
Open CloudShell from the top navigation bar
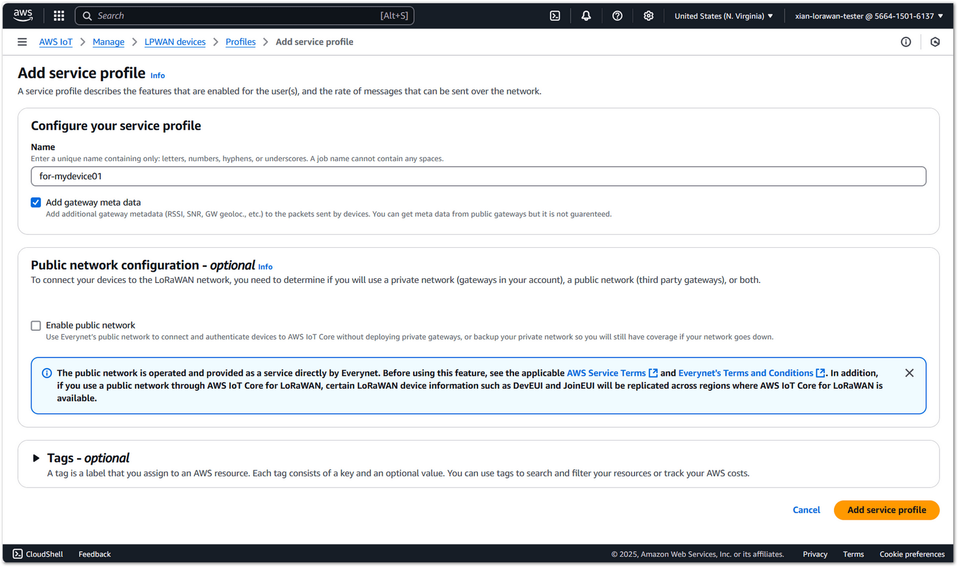555,16
